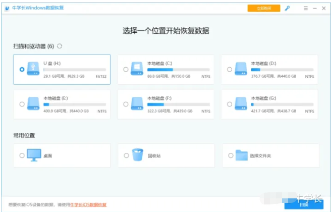332x212 pixels.
Task: Click the 本地磁盘 (F:) drive icon
Action: (x=137, y=104)
